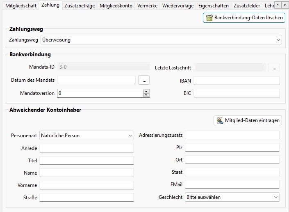
Task: Show the Eigenschaften tab
Action: 213,6
